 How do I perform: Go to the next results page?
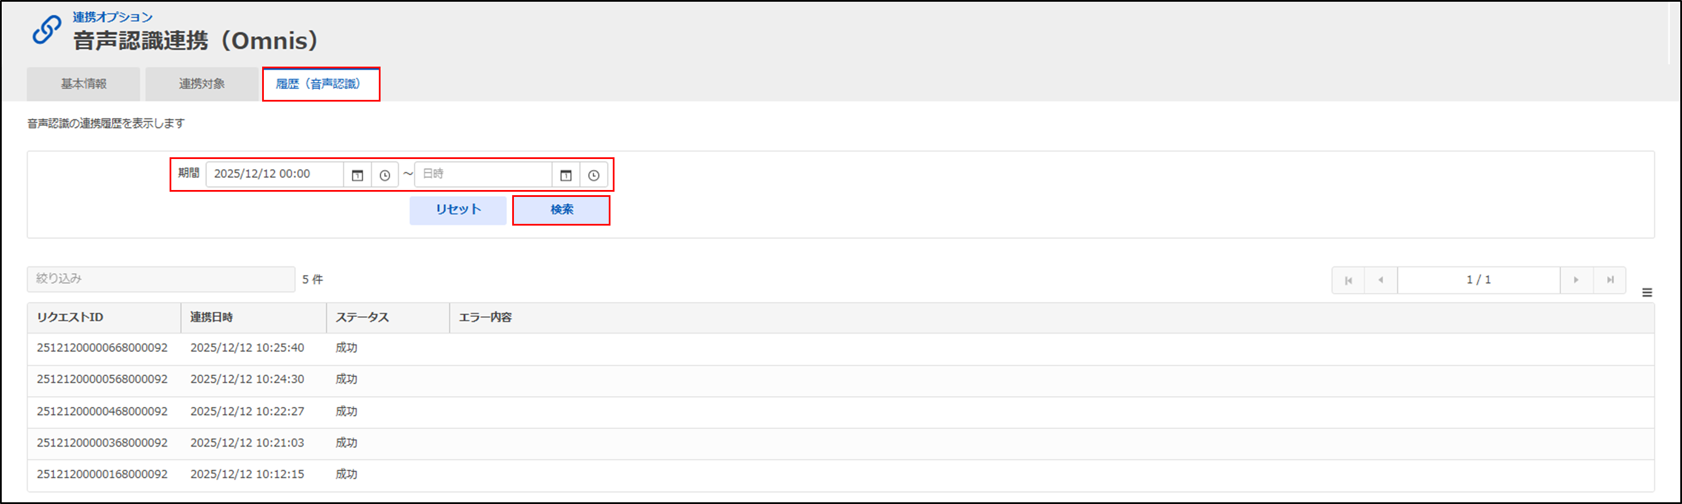[x=1576, y=280]
